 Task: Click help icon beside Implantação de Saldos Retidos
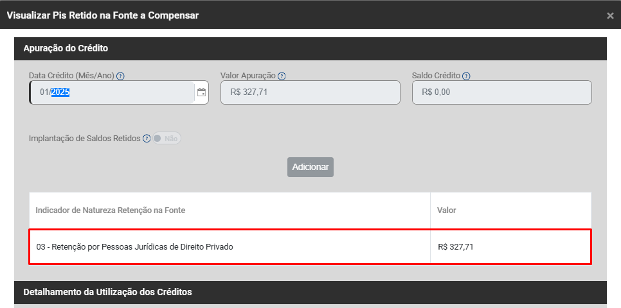click(147, 139)
